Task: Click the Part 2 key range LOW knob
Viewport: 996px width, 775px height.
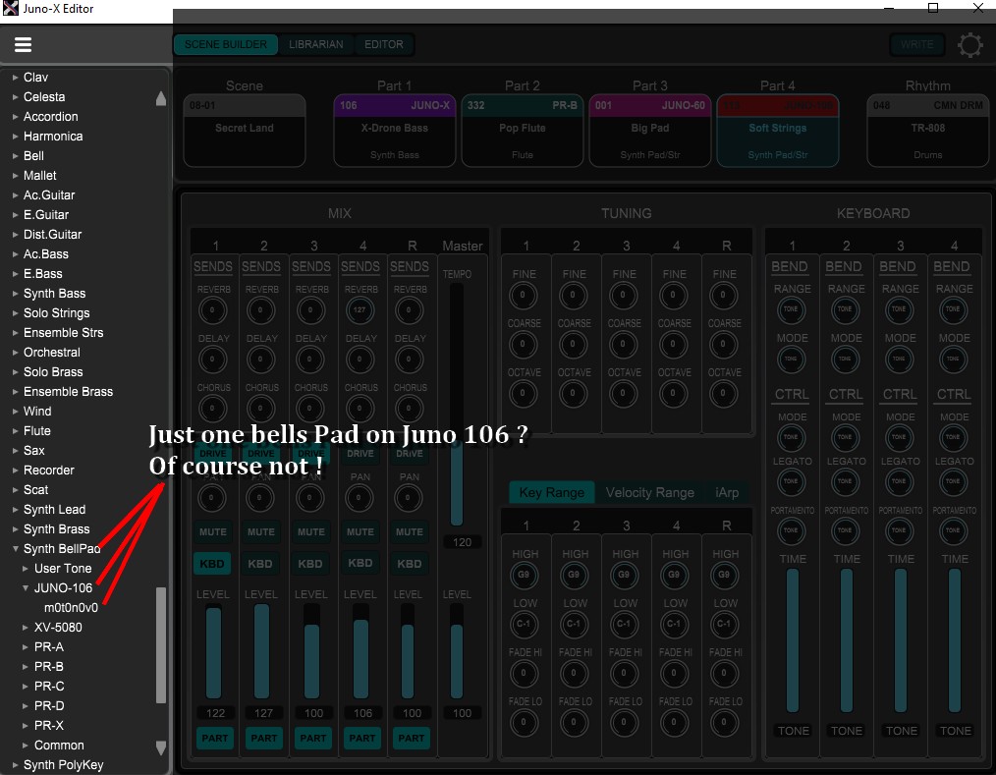Action: 574,624
